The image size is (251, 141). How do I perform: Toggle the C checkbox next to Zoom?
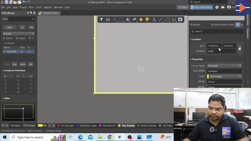30,38
